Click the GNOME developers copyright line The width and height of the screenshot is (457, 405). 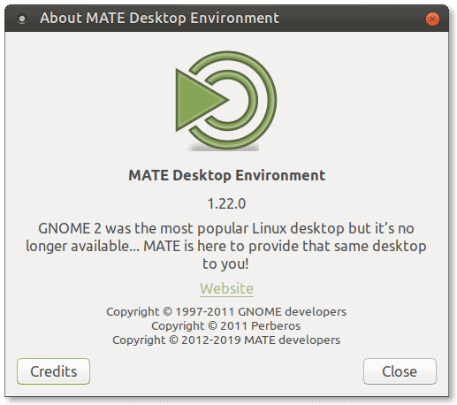226,312
